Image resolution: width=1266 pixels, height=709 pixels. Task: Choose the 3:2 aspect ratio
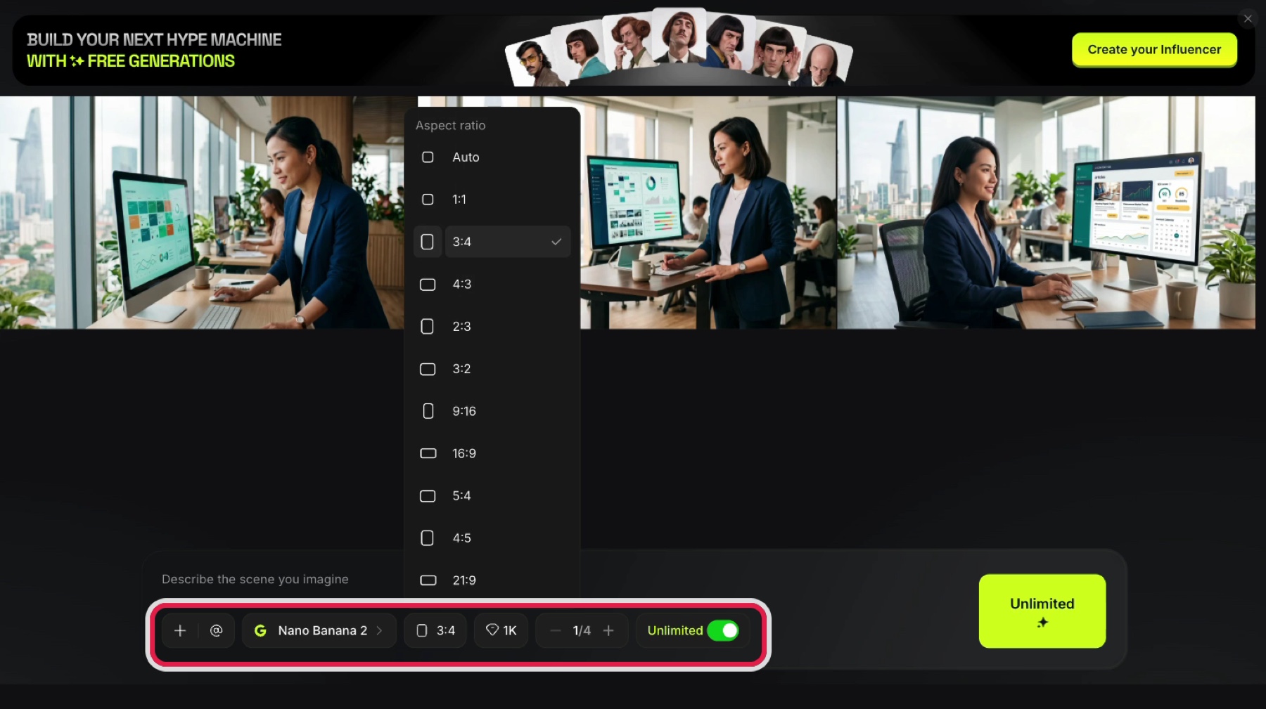pos(492,369)
